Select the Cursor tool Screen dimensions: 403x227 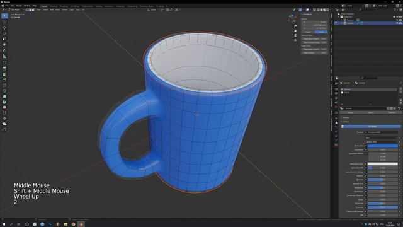(x=4, y=21)
